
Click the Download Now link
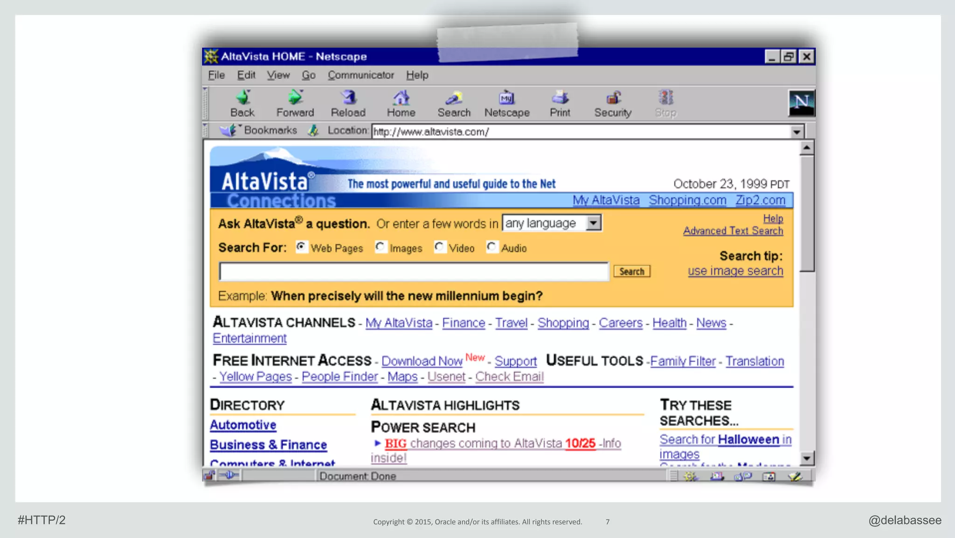(x=422, y=361)
